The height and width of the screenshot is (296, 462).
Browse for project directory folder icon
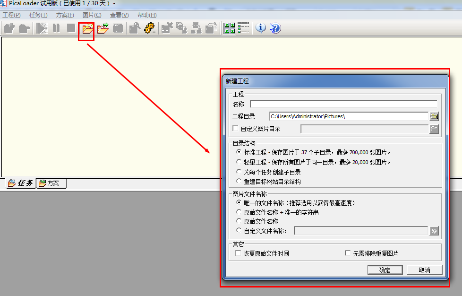click(x=434, y=116)
